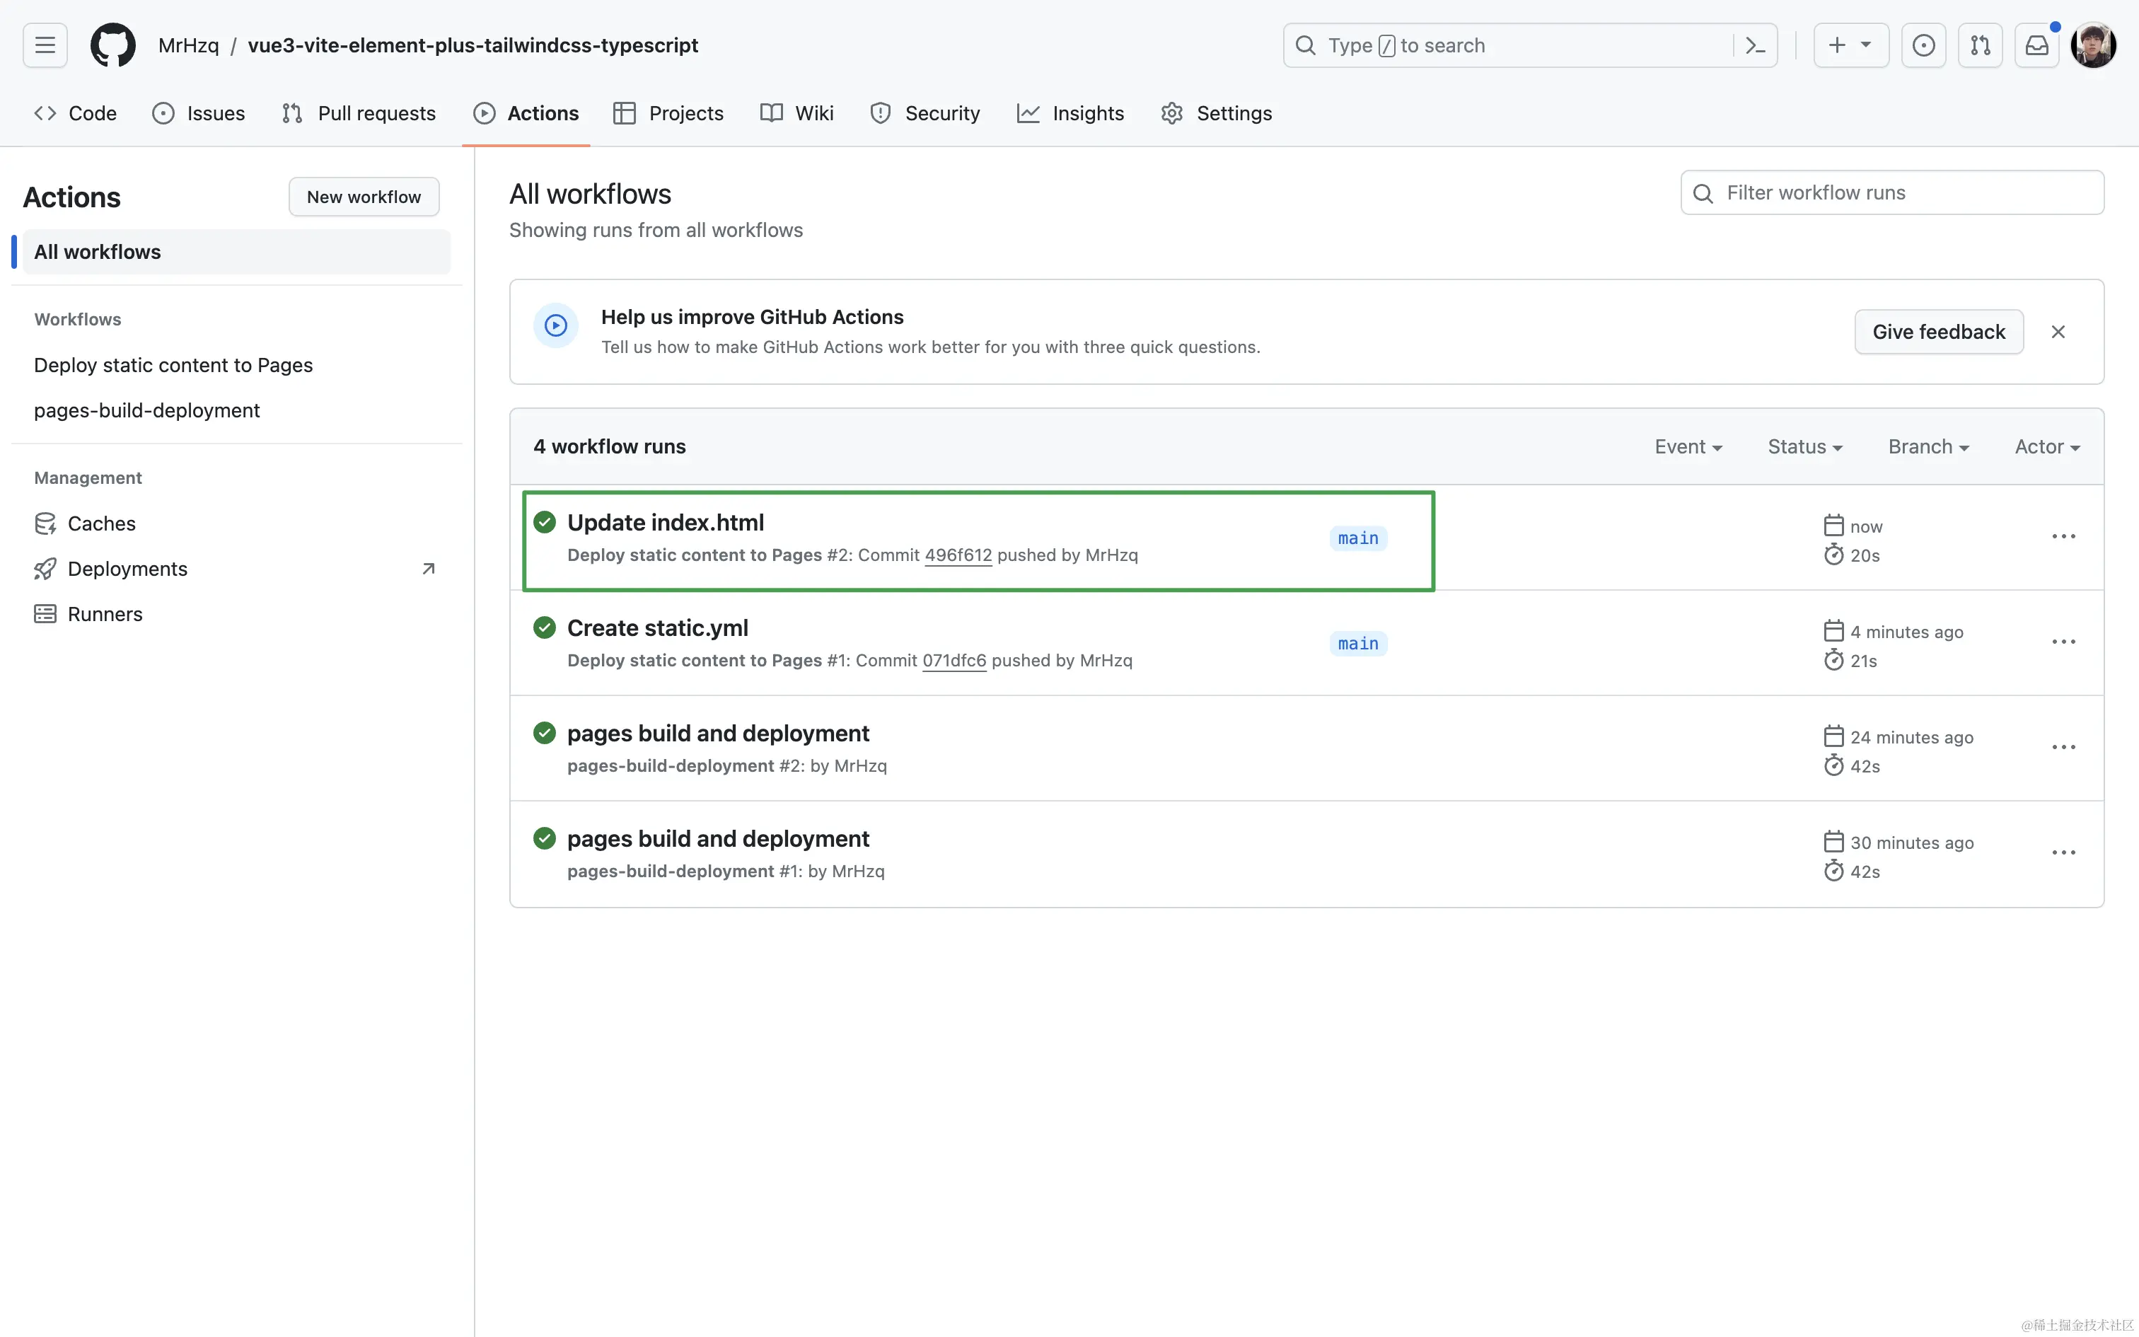Screen dimensions: 2139x1337
Task: Open the issues icon in header
Action: (1923, 45)
